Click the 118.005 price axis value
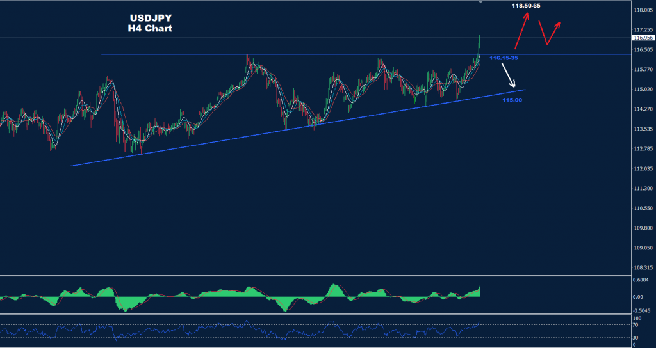The width and height of the screenshot is (656, 348). pyautogui.click(x=643, y=10)
